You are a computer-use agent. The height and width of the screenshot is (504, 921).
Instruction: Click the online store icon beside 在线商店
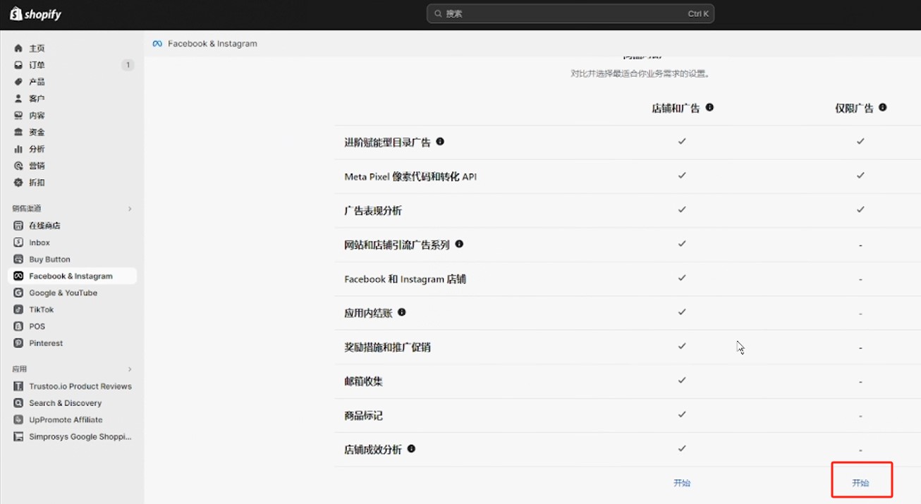[18, 226]
